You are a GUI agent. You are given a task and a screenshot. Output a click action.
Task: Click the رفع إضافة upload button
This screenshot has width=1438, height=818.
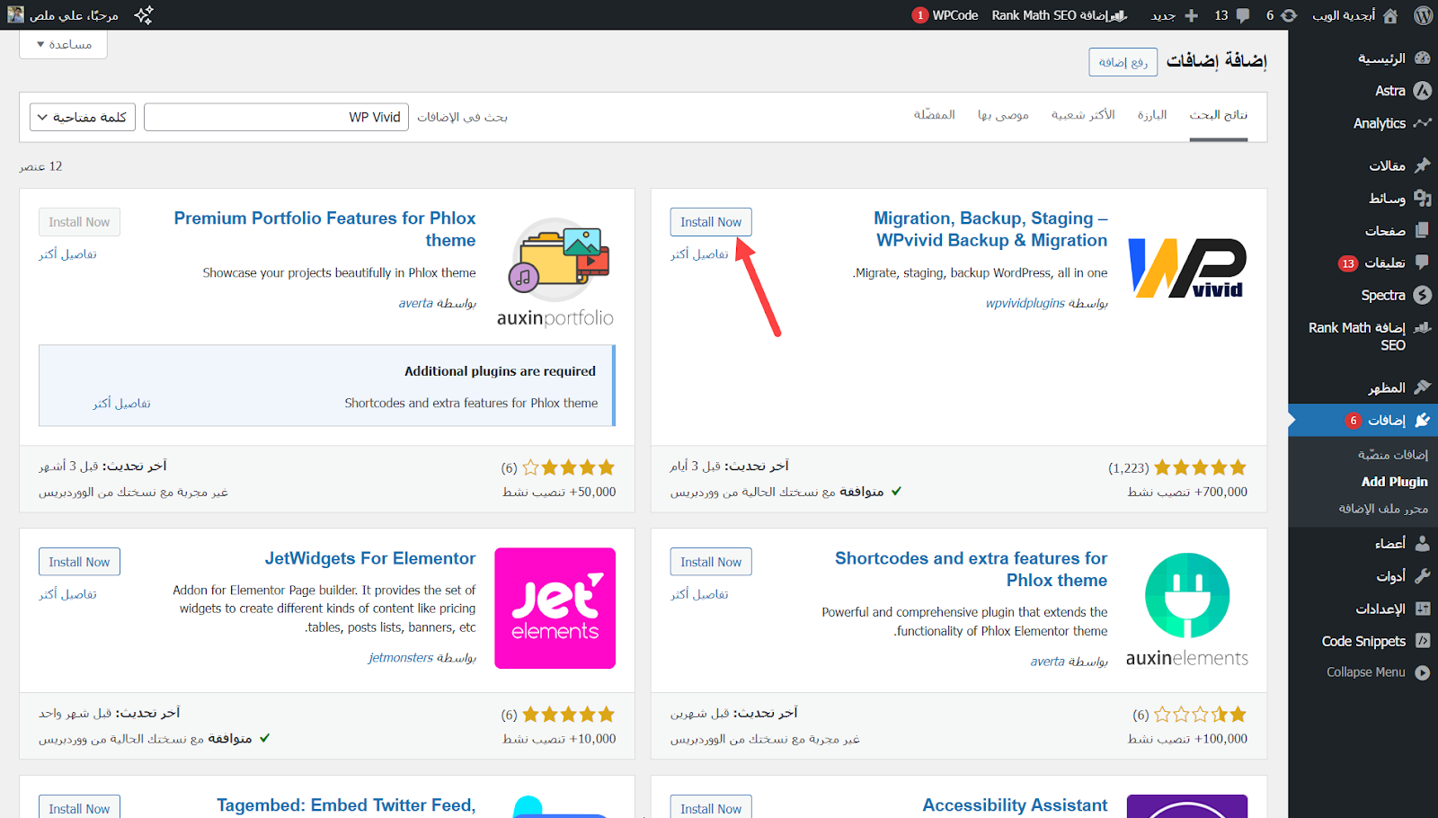point(1123,62)
